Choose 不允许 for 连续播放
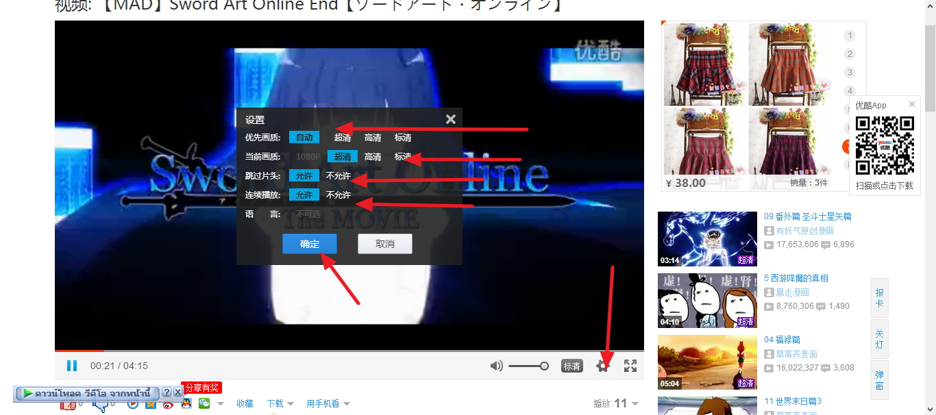This screenshot has width=936, height=415. click(x=338, y=195)
